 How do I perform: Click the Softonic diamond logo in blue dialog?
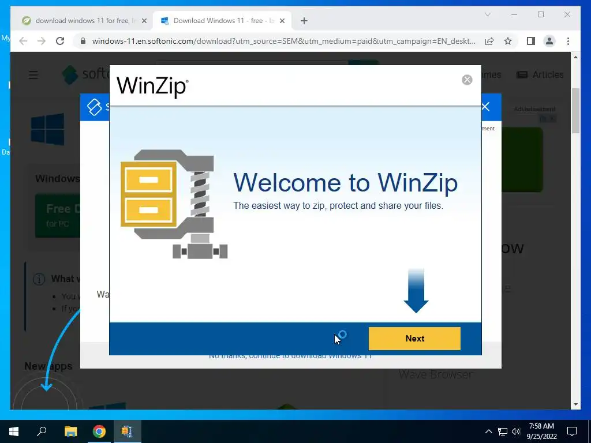[x=94, y=107]
